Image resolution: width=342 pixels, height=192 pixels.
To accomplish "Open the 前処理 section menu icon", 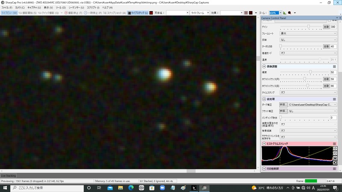I will pyautogui.click(x=334, y=99).
